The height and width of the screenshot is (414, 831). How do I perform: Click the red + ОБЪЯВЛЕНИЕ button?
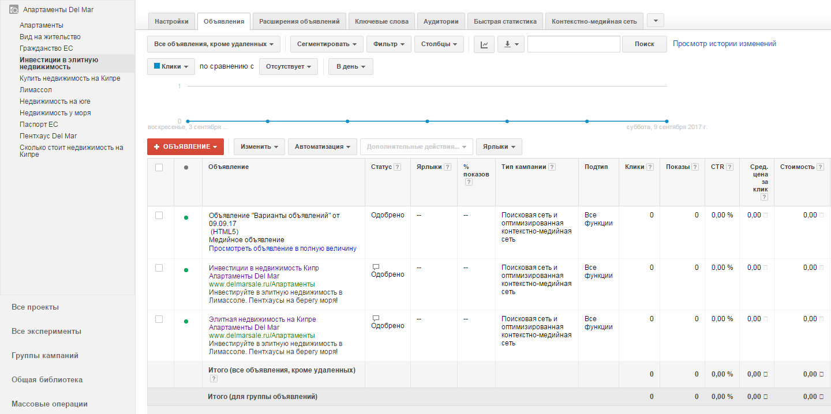(x=185, y=146)
